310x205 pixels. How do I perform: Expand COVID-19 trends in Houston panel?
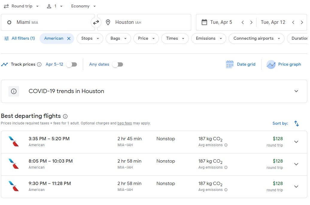click(296, 91)
